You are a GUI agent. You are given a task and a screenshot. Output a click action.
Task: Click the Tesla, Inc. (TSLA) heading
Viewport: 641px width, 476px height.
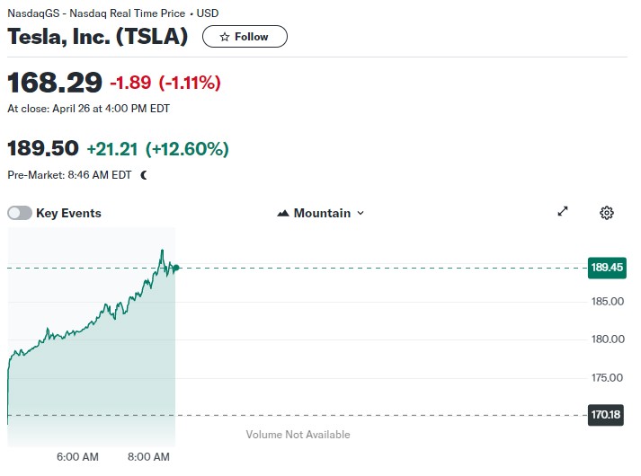tap(98, 37)
